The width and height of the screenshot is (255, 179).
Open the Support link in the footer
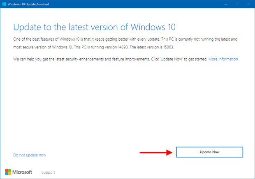48,172
